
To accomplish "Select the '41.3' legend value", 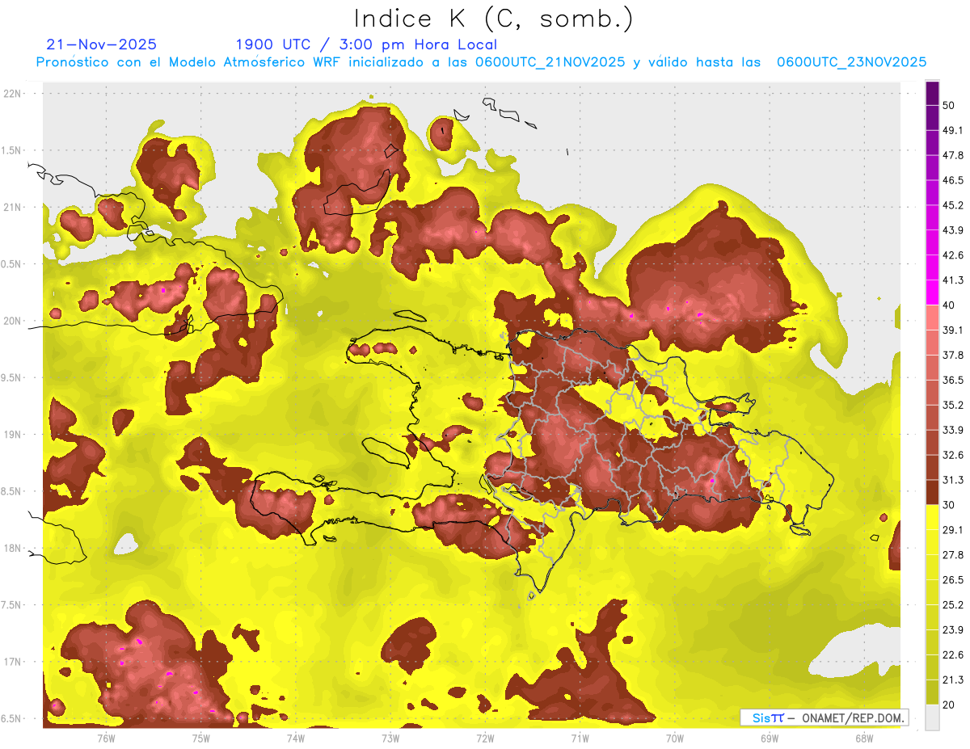I will [x=954, y=280].
